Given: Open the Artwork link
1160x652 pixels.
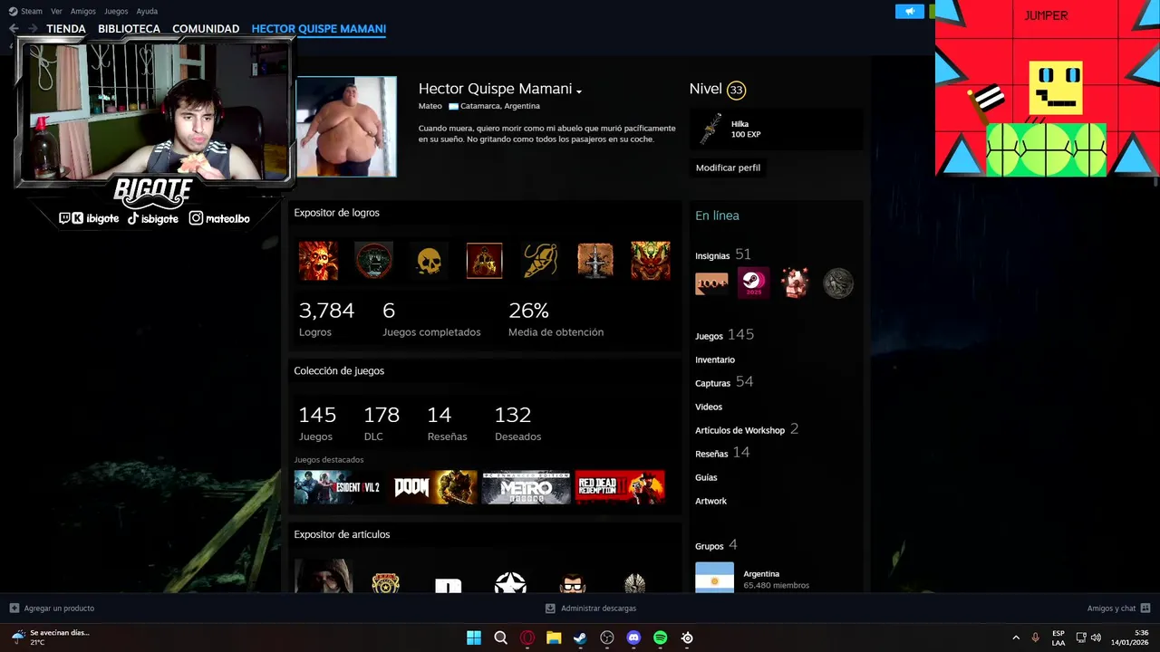Looking at the screenshot, I should tap(710, 501).
